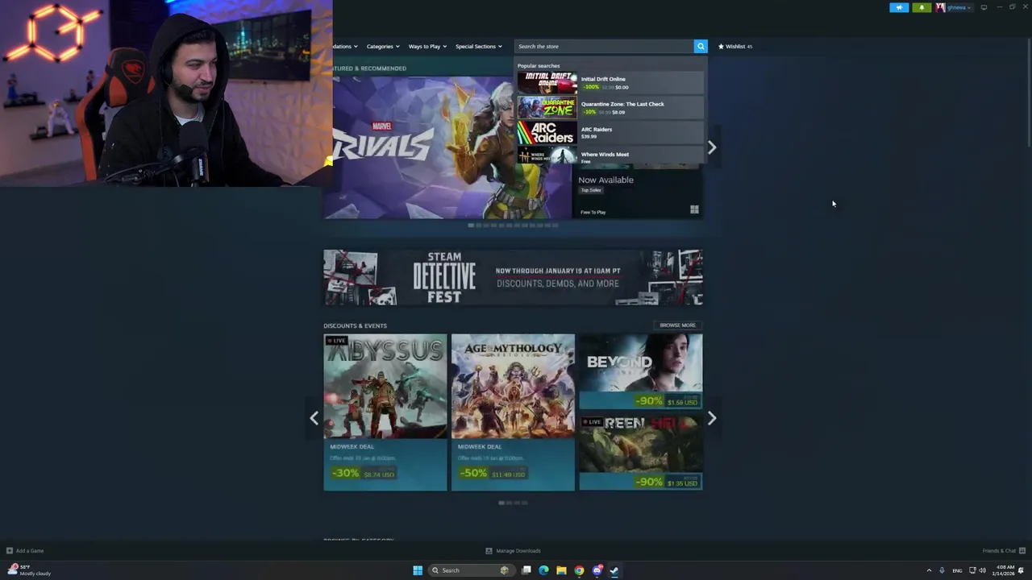Screen dimensions: 1032x580
Task: Click the Windows taskbar Search box
Action: 470,570
